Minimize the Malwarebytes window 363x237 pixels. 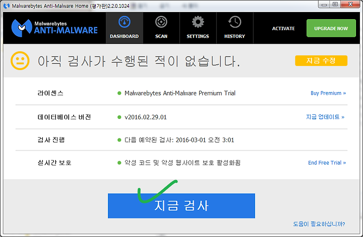[324, 5]
